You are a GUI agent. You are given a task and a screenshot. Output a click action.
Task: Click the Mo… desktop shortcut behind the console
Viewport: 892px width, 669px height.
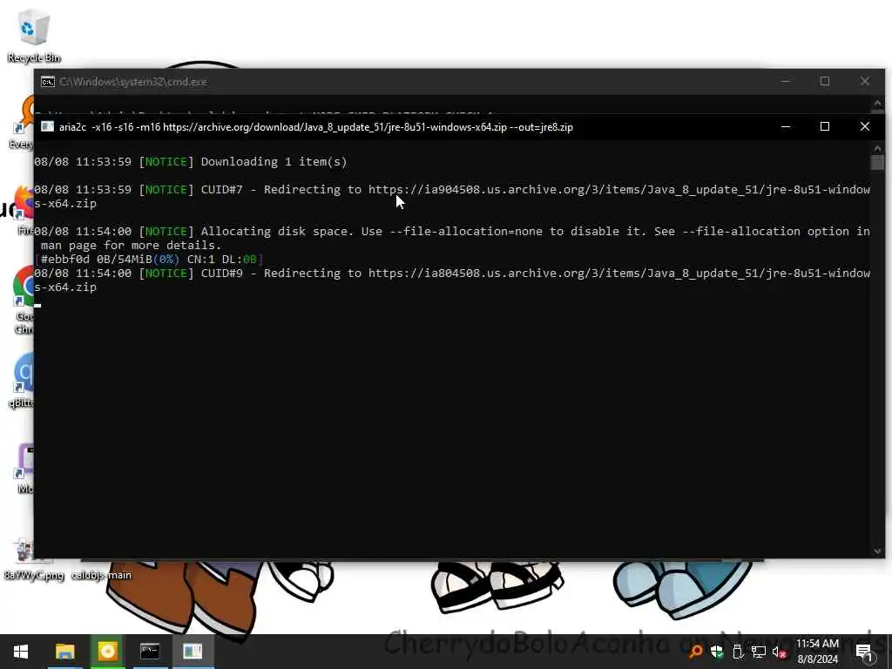[25, 468]
